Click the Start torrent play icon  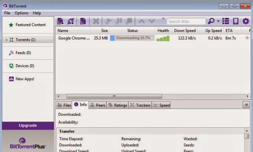tap(108, 21)
